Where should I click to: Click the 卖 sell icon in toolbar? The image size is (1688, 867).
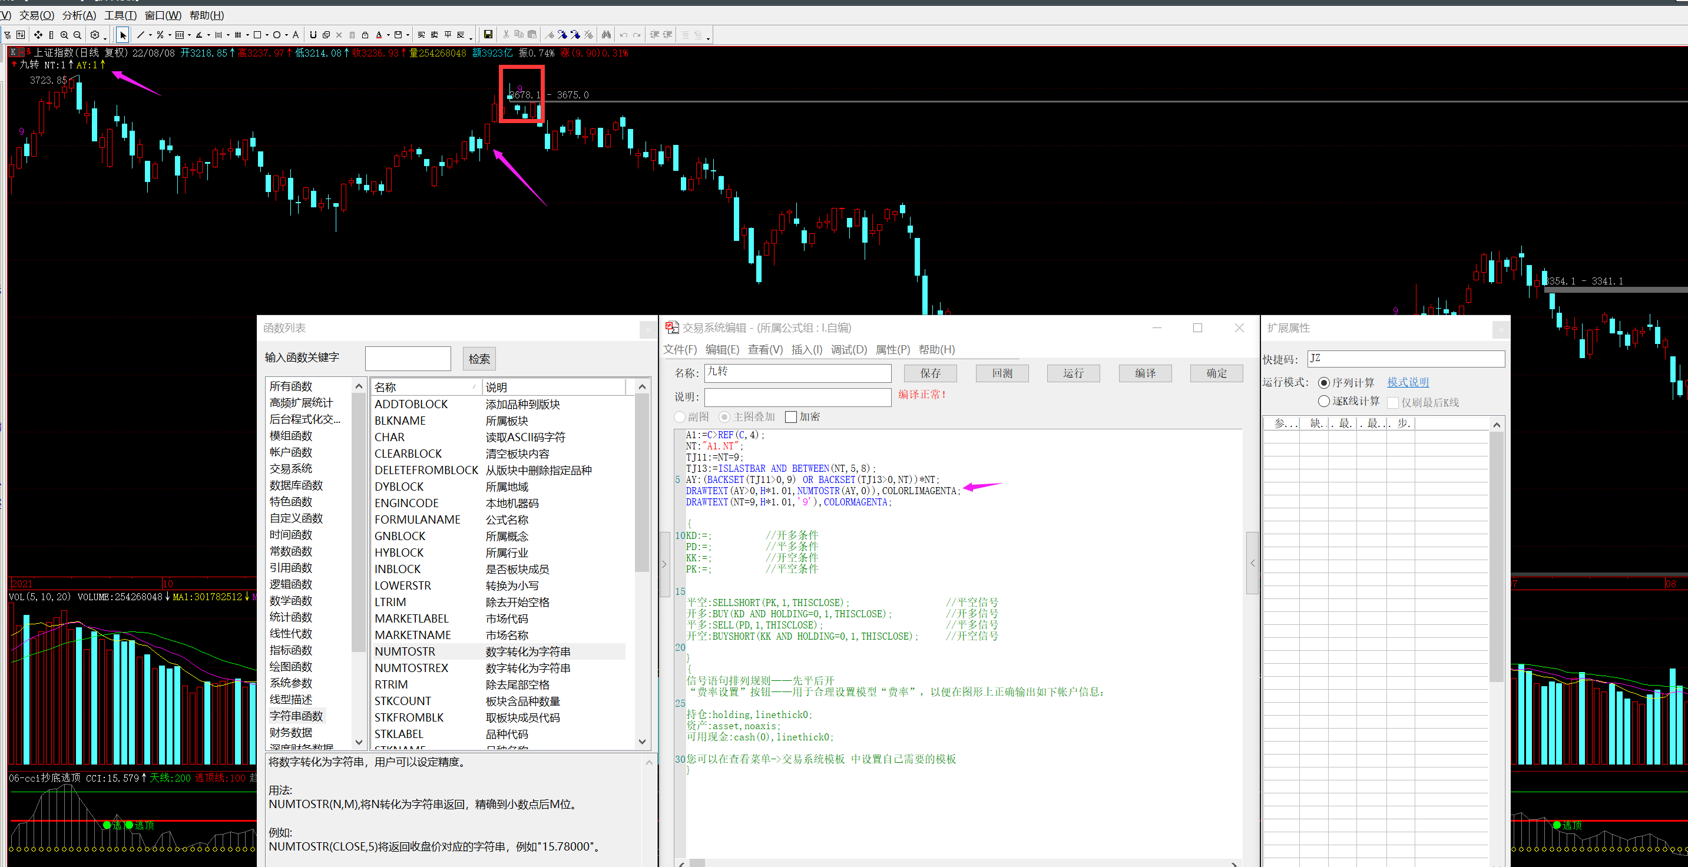(435, 35)
